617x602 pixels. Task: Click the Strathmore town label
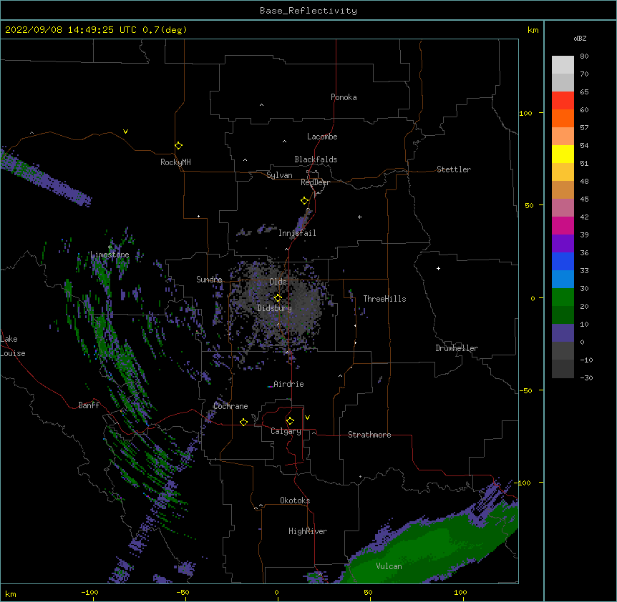[369, 435]
